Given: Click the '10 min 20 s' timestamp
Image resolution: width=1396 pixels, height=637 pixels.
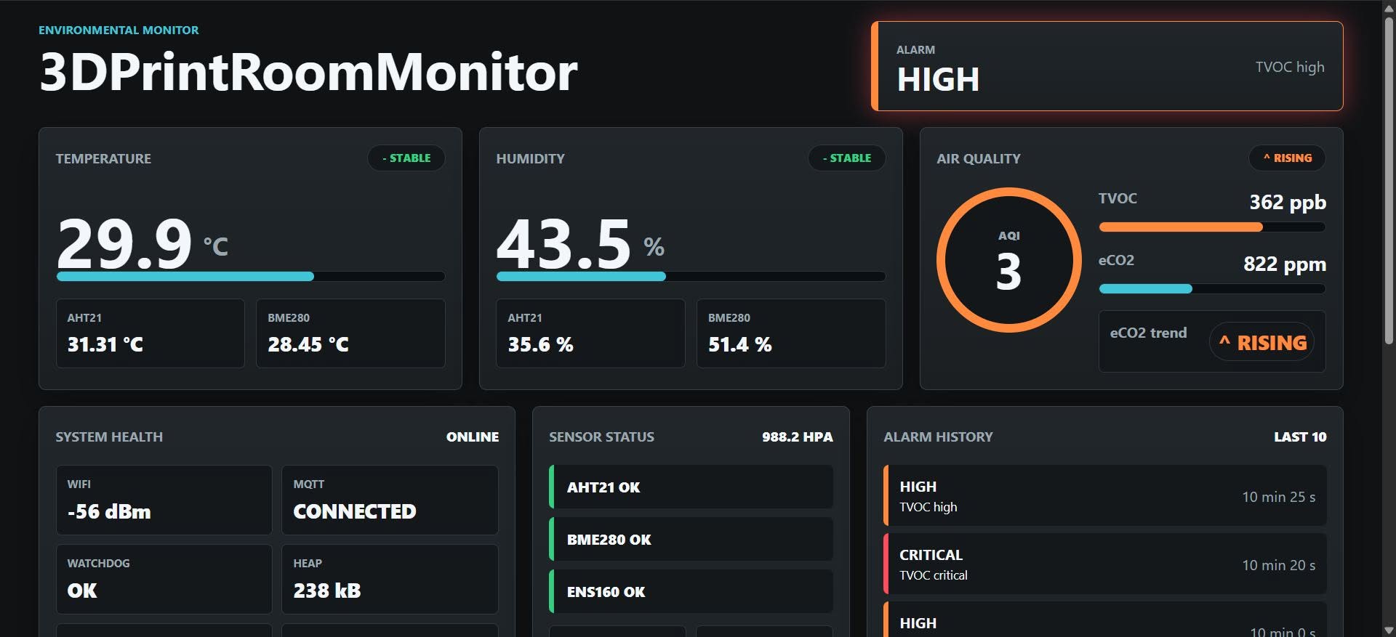Looking at the screenshot, I should (1278, 565).
